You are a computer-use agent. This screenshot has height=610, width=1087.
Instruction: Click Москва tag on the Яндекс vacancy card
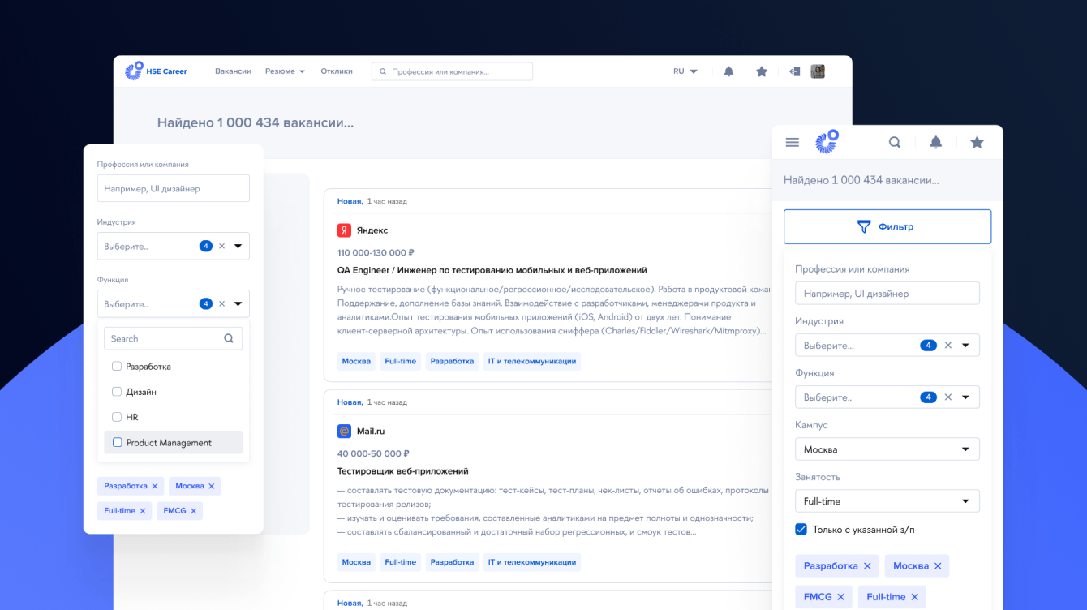[356, 361]
